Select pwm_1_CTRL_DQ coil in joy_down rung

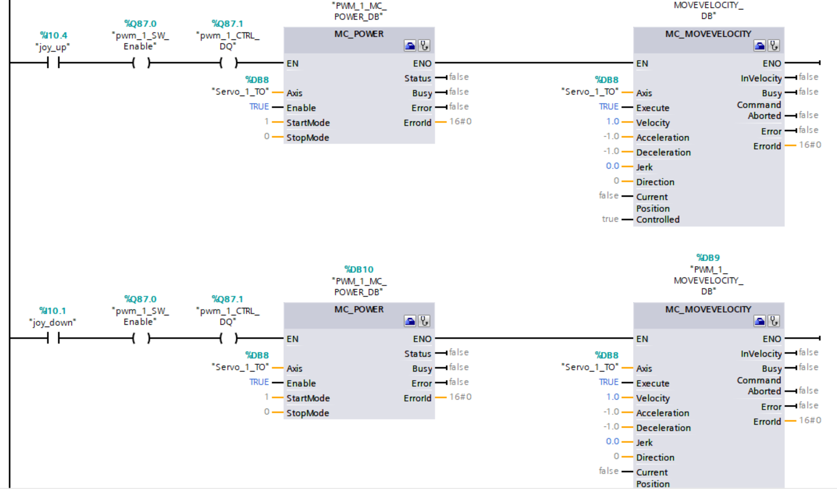click(228, 338)
